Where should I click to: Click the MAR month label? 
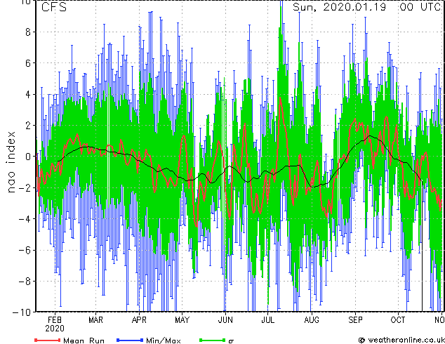click(95, 320)
